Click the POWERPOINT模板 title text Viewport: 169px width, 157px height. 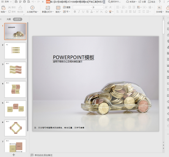point(74,57)
